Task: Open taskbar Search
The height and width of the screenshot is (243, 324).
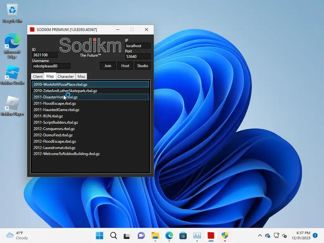Action: (114, 235)
